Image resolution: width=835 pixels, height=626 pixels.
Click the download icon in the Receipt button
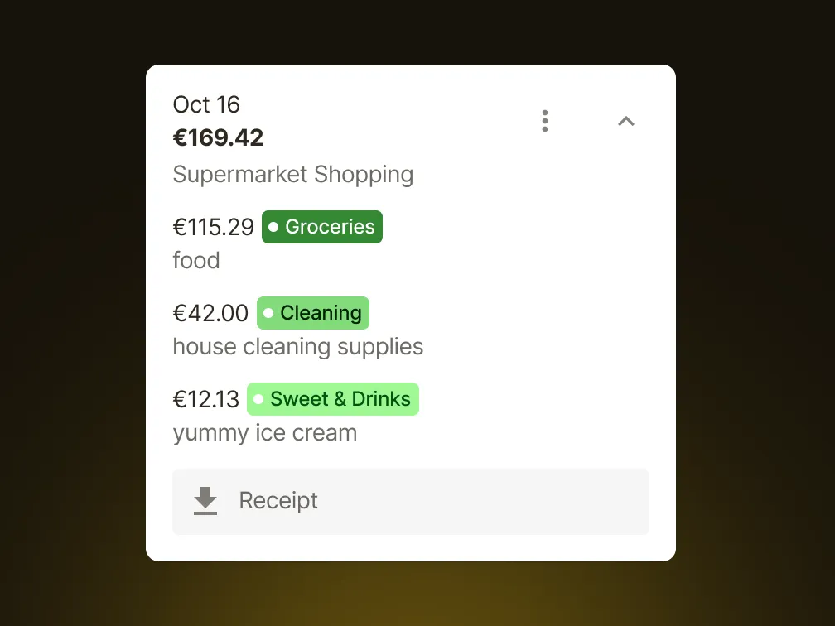point(205,501)
